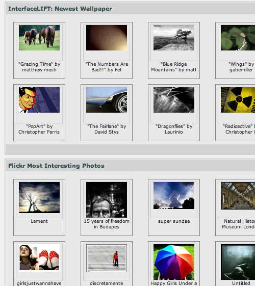Viewport: 255px width, 286px height.
Task: Open the 15 years of freedom portrait photo
Action: [x=107, y=200]
